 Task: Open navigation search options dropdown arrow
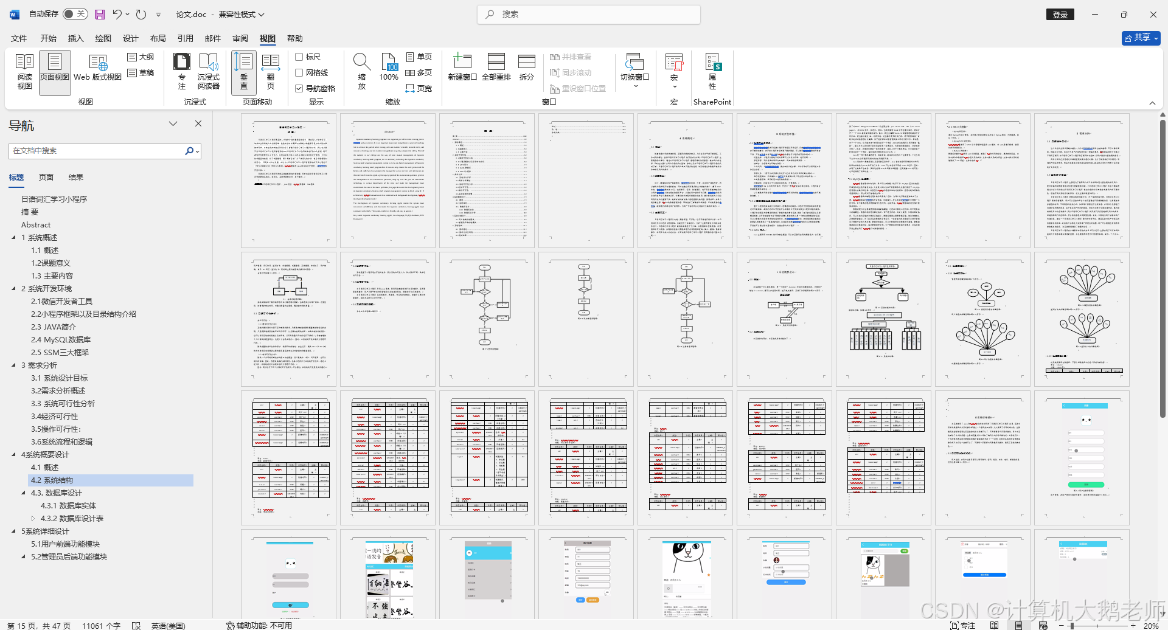click(x=198, y=151)
